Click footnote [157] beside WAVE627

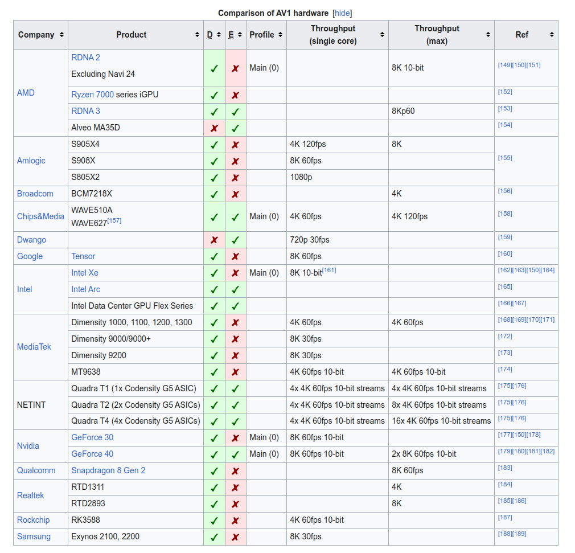click(114, 221)
